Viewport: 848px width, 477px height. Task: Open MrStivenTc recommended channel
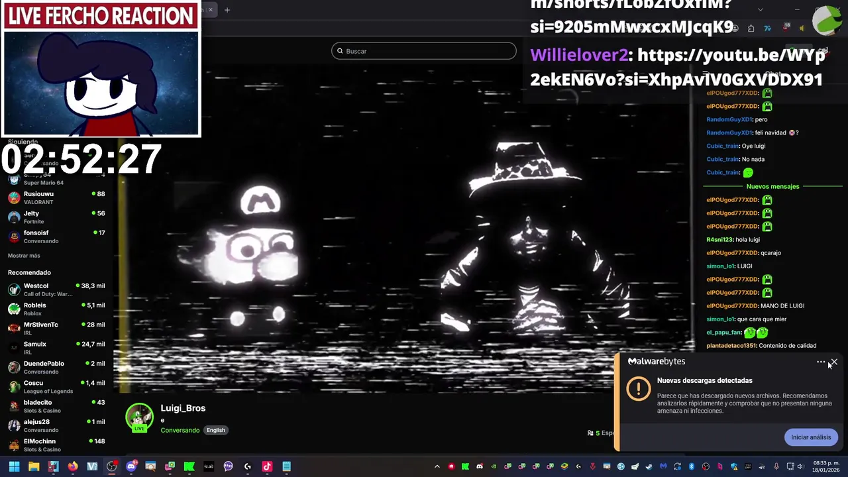coord(56,329)
